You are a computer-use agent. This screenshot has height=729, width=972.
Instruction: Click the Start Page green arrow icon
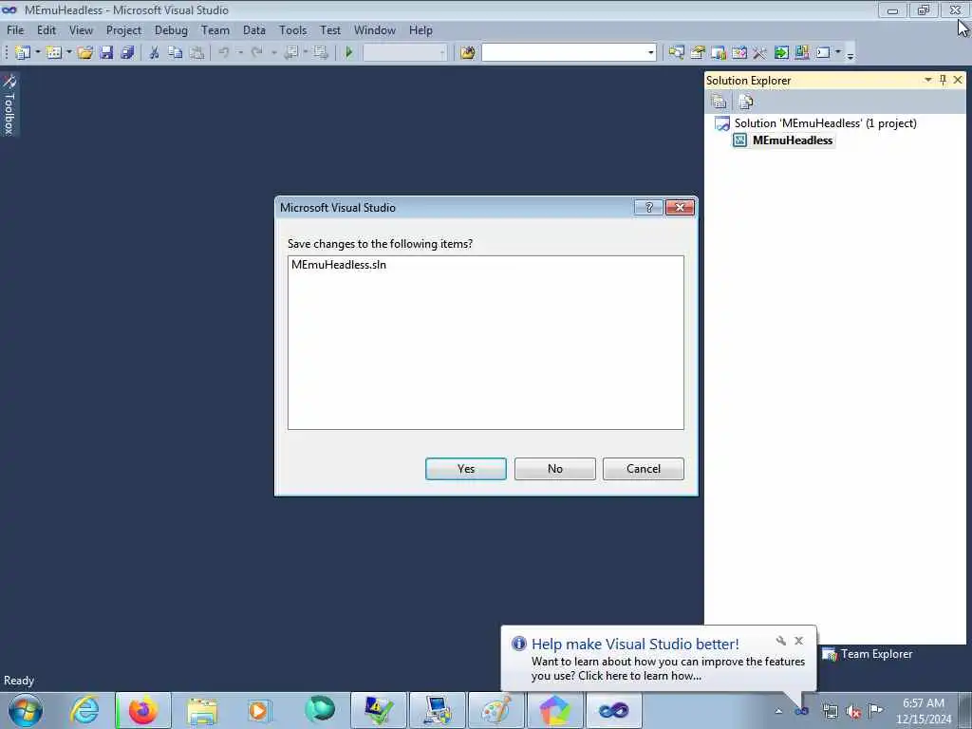pos(781,53)
